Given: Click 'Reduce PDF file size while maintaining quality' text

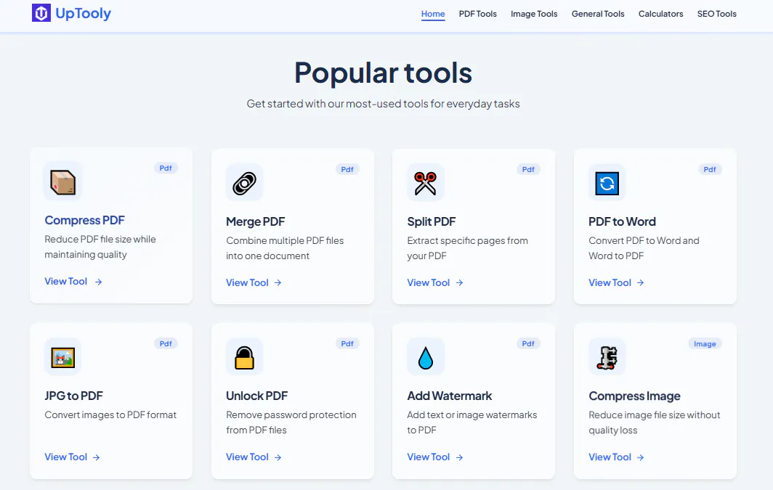Looking at the screenshot, I should (x=100, y=247).
